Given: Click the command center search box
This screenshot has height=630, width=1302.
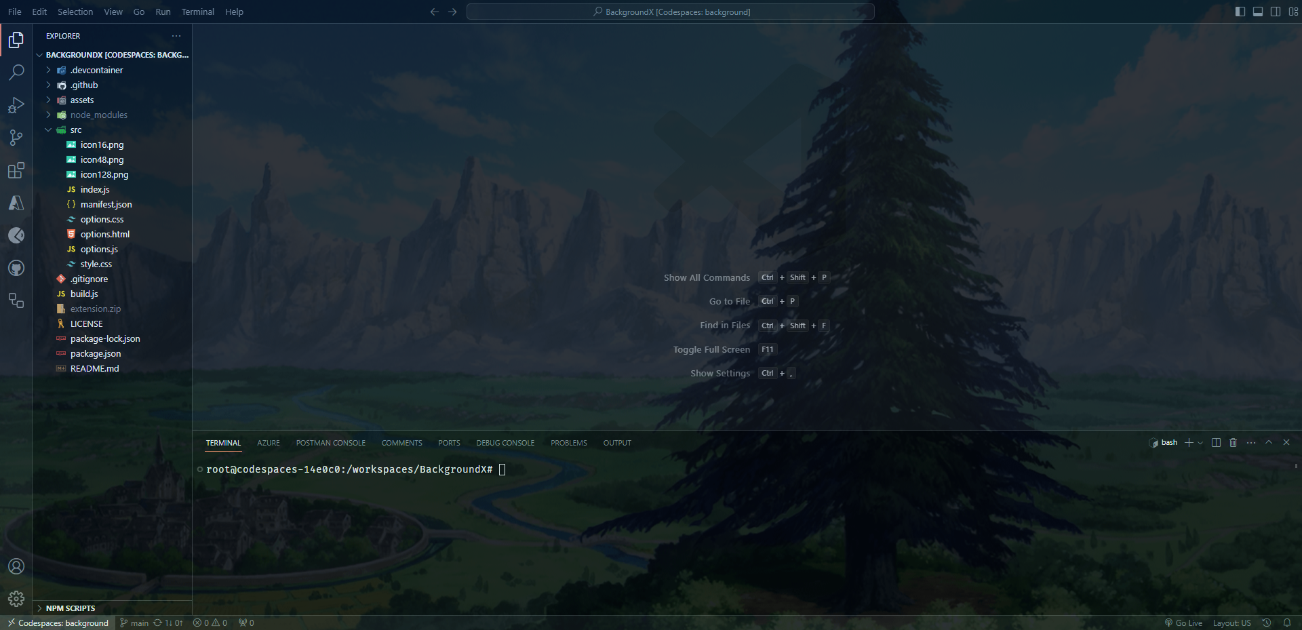Looking at the screenshot, I should point(671,12).
